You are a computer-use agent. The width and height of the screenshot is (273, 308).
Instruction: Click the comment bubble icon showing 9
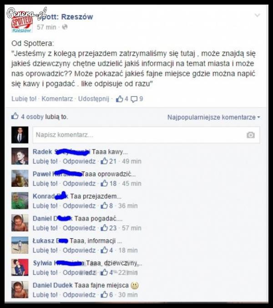pyautogui.click(x=134, y=99)
